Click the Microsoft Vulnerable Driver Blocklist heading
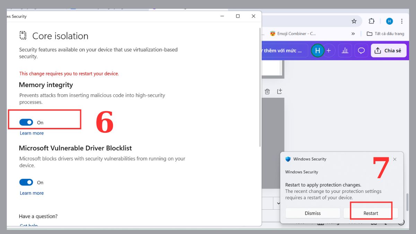 pos(75,148)
